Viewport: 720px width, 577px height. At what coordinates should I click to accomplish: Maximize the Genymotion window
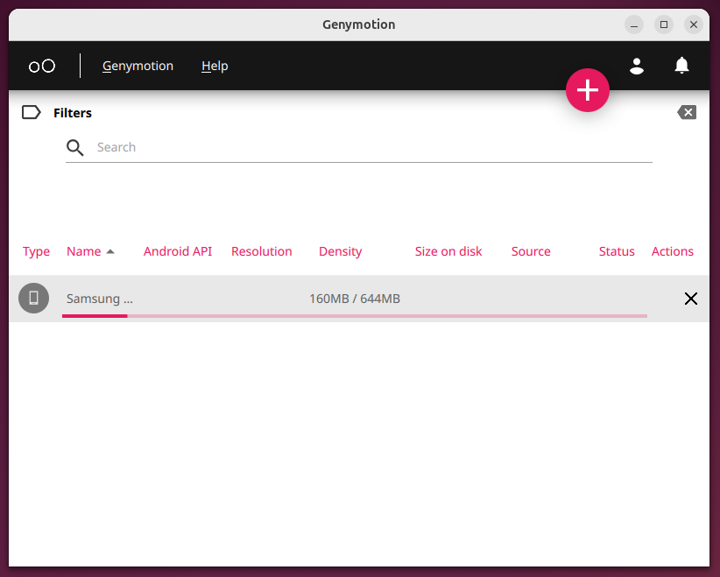coord(664,25)
